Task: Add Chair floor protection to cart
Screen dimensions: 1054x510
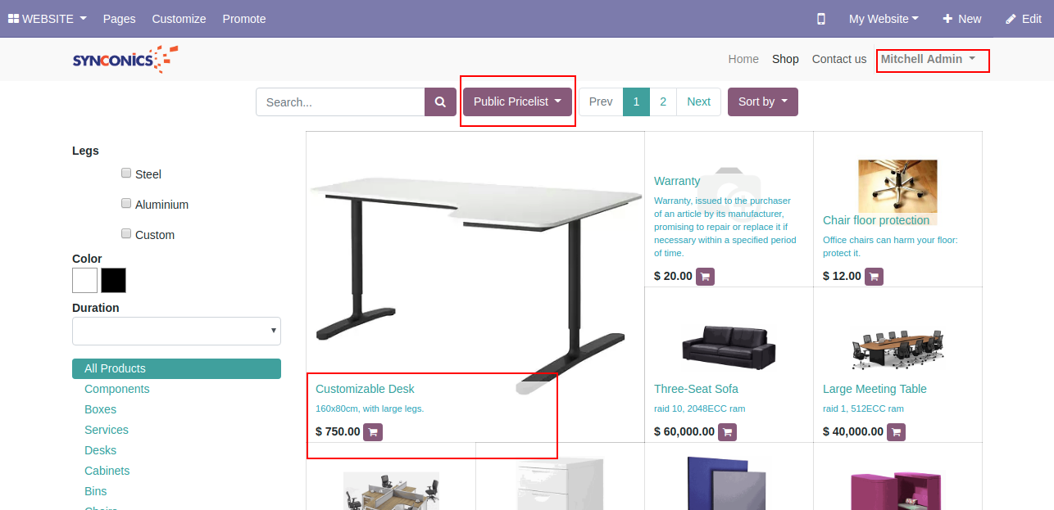Action: tap(874, 276)
